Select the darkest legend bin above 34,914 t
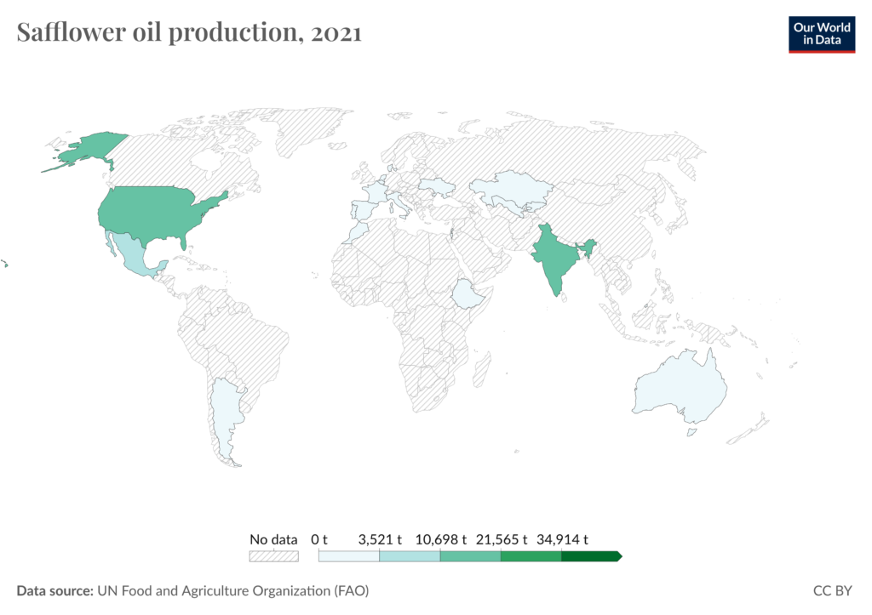Image resolution: width=872 pixels, height=615 pixels. (x=592, y=556)
